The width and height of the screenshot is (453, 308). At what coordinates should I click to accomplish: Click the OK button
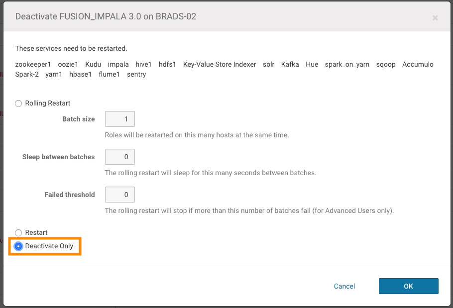tap(408, 286)
